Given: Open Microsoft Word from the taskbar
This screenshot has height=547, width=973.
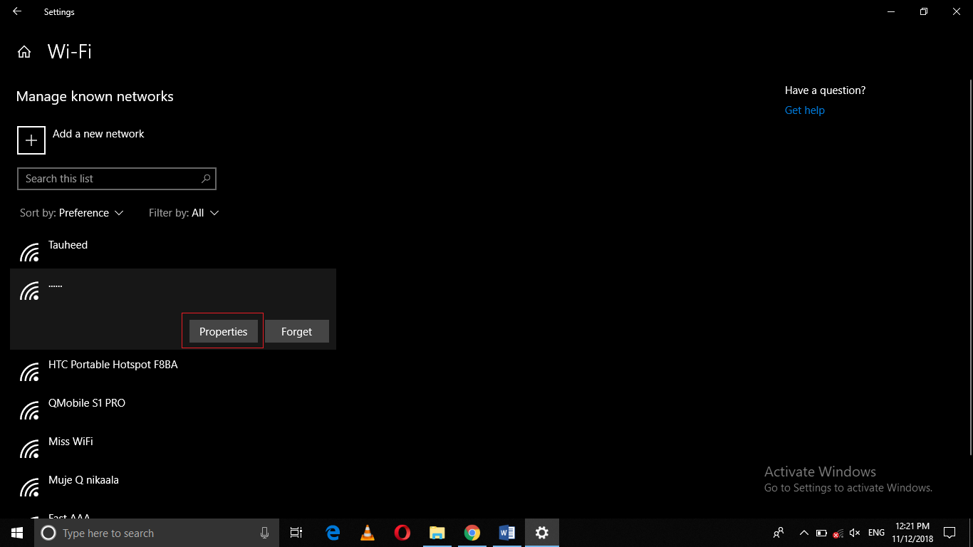Looking at the screenshot, I should pyautogui.click(x=506, y=533).
